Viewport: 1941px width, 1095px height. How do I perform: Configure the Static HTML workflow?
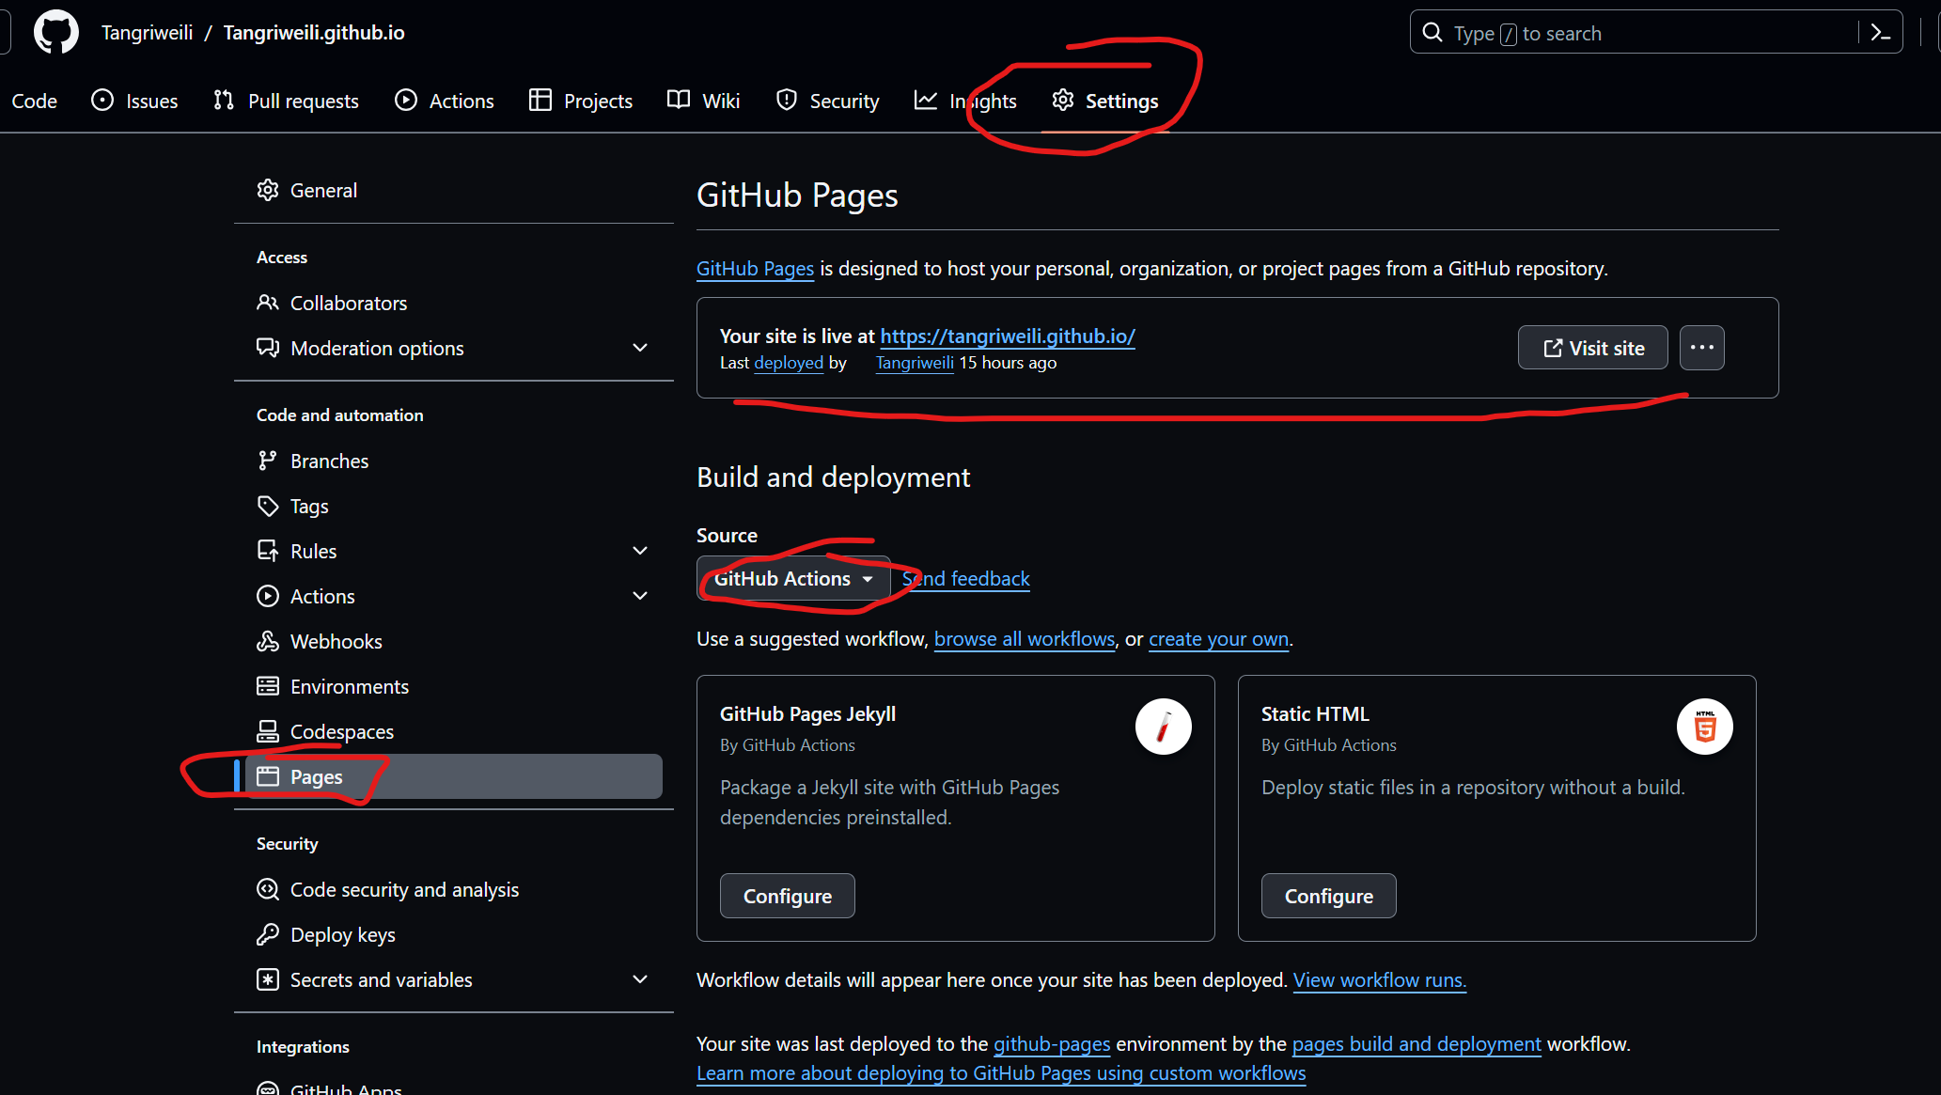pyautogui.click(x=1328, y=897)
